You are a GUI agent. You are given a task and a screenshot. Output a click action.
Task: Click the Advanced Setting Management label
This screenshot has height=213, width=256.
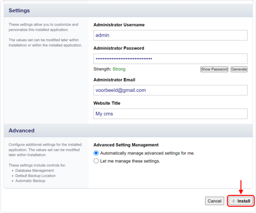(126, 145)
